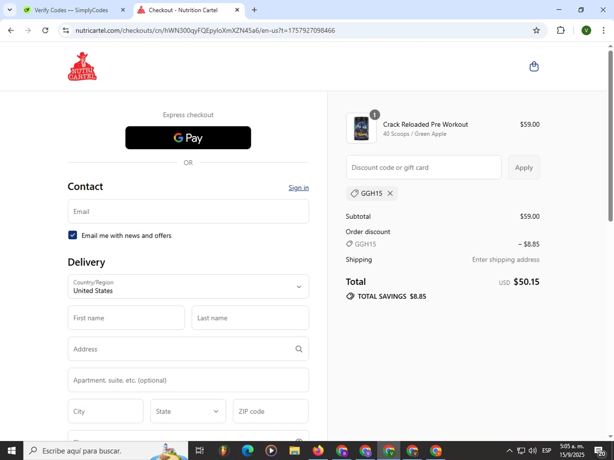Click the address search magnifier icon
This screenshot has height=460, width=614.
click(299, 349)
